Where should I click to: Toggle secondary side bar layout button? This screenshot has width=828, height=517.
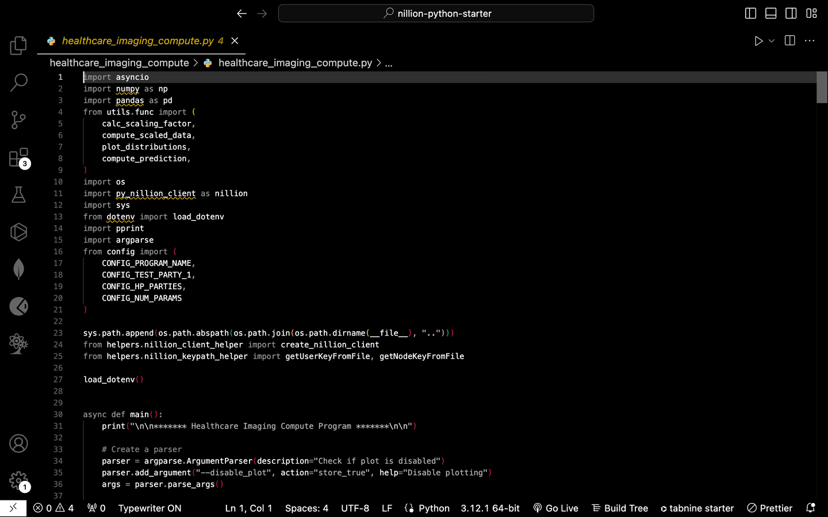(x=791, y=13)
